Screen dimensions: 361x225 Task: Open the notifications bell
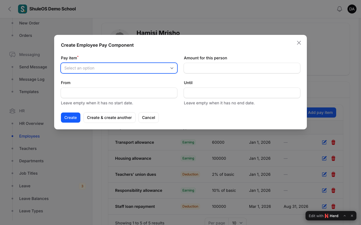pos(340,9)
